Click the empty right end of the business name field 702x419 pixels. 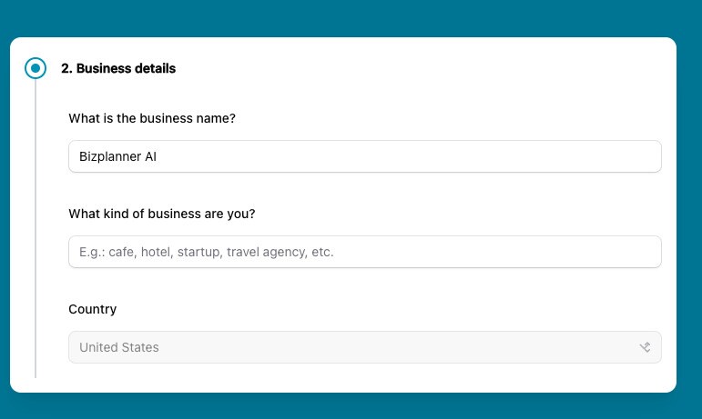(x=592, y=156)
